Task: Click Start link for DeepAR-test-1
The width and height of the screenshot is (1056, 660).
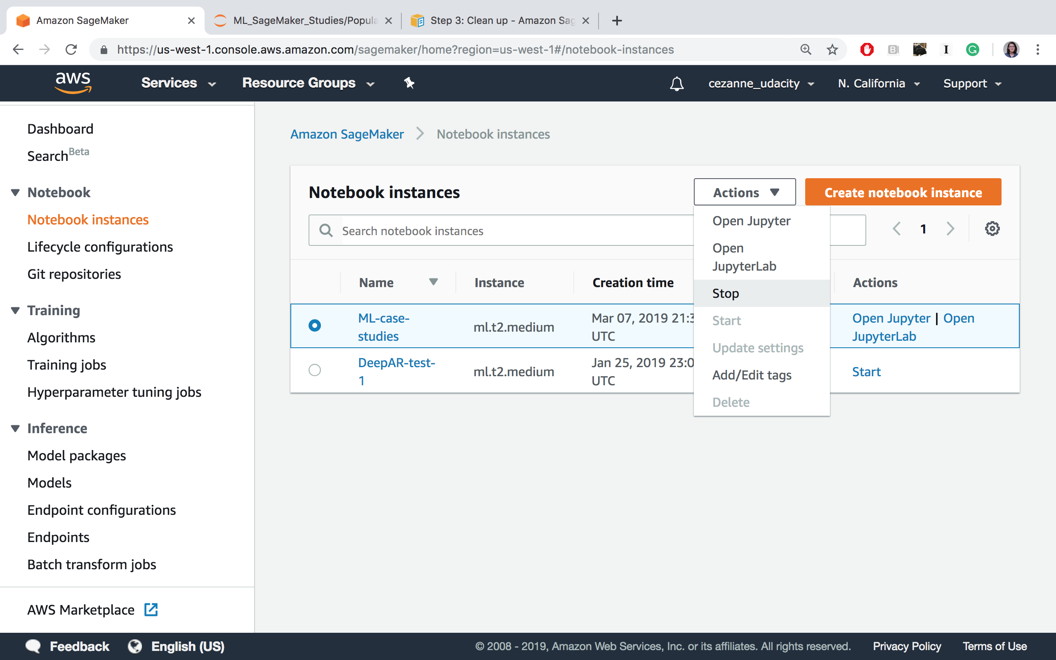Action: (866, 372)
